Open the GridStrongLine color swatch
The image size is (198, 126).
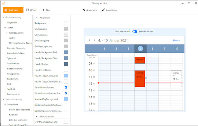coord(66,41)
